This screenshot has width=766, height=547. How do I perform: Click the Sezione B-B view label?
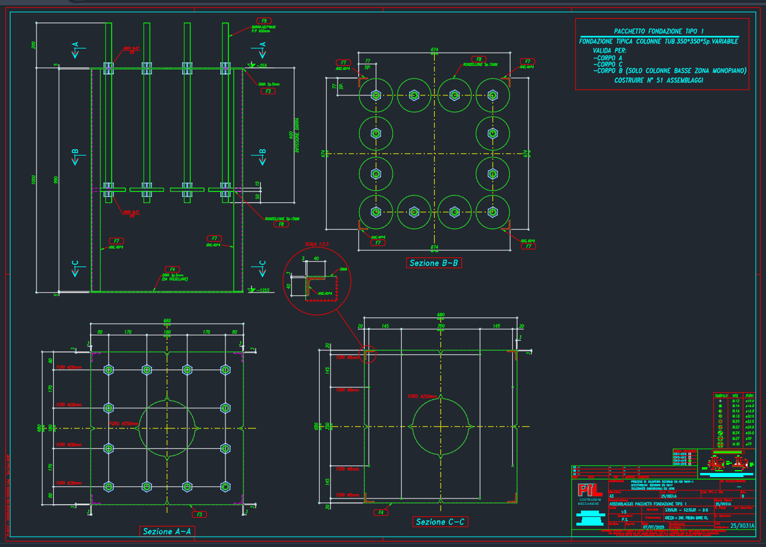(434, 263)
